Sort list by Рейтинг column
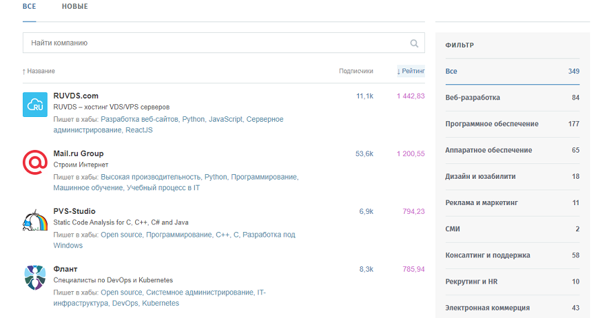The width and height of the screenshot is (605, 318). pos(411,71)
